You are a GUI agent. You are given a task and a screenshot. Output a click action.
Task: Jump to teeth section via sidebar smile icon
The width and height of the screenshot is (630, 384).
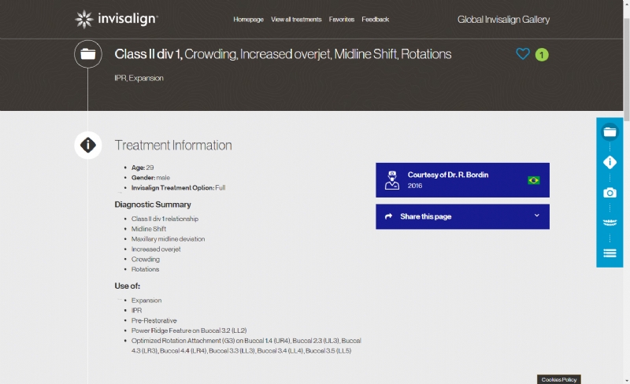(610, 223)
